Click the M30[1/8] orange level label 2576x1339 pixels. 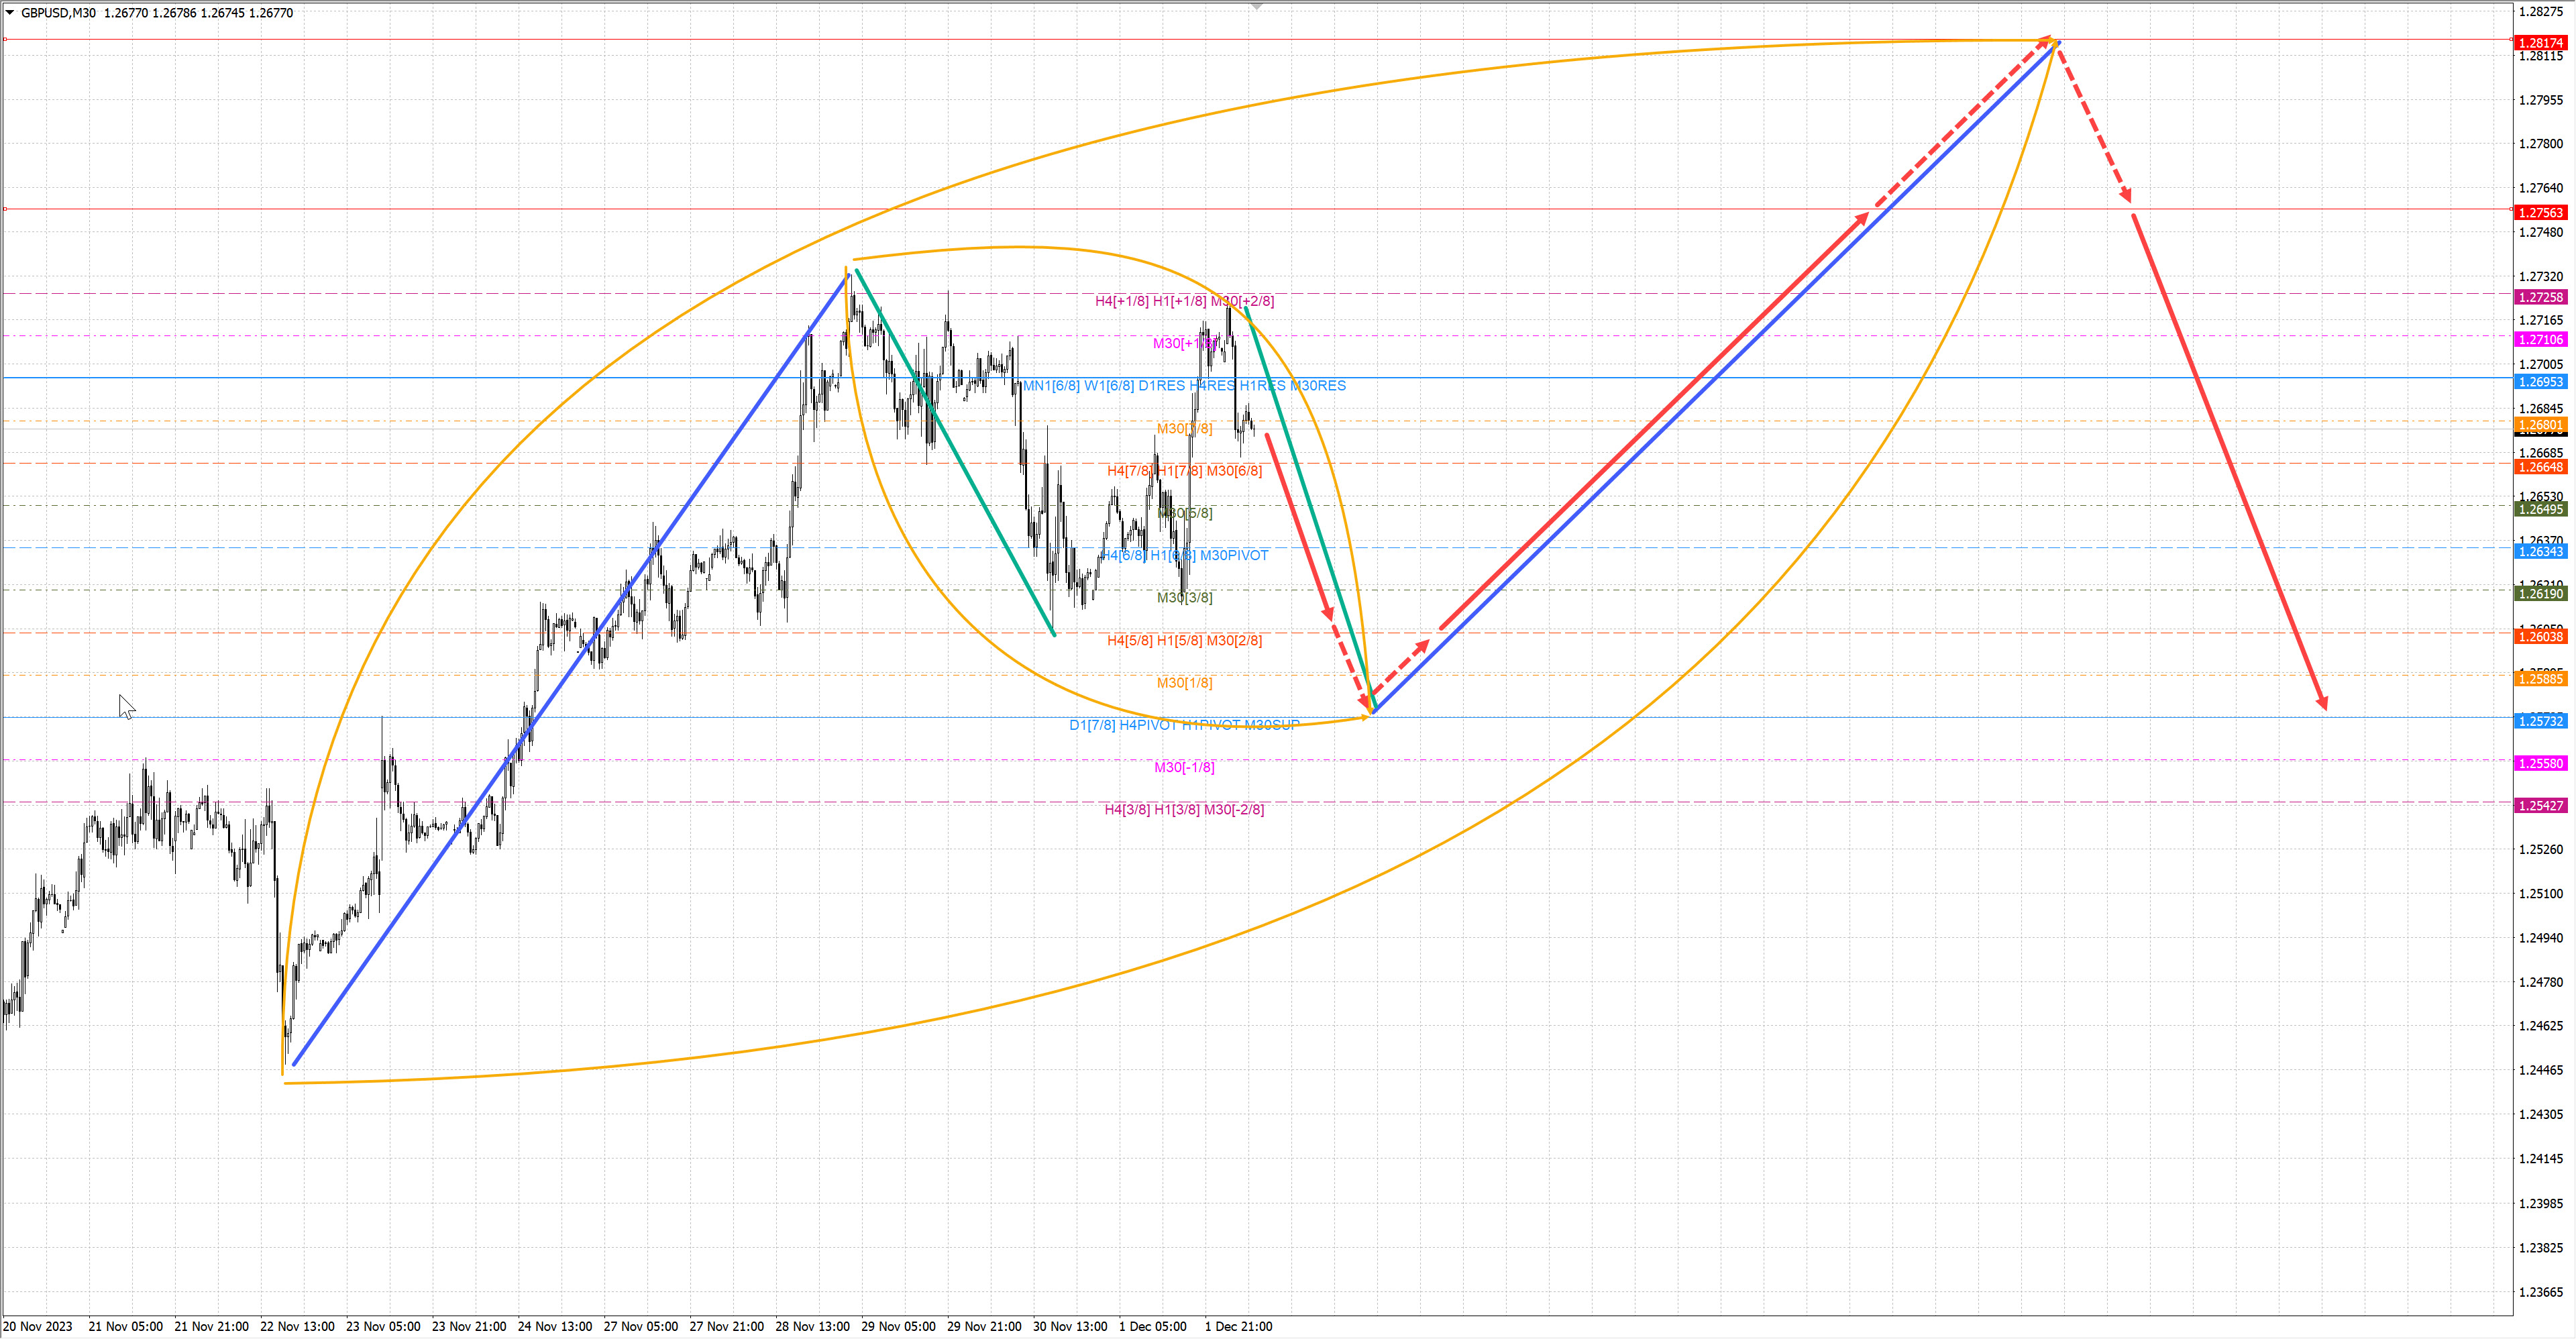click(1184, 683)
